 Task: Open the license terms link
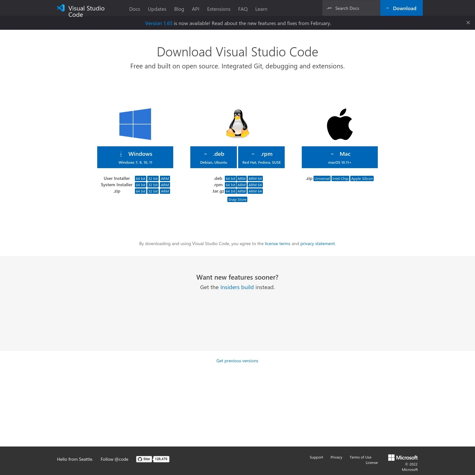point(277,244)
